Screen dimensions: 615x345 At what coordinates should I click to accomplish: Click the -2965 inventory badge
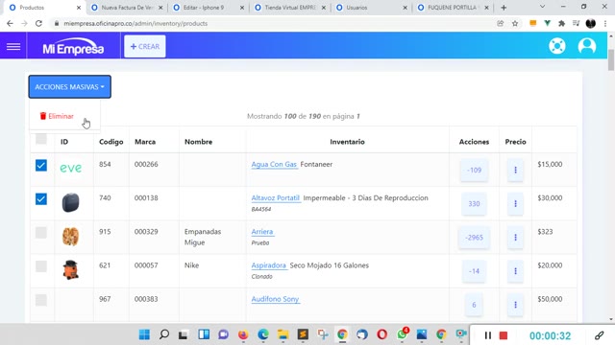[474, 238]
